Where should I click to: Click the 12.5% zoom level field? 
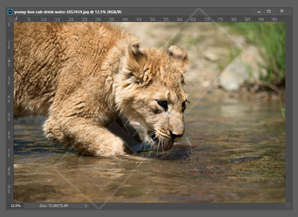tap(16, 206)
